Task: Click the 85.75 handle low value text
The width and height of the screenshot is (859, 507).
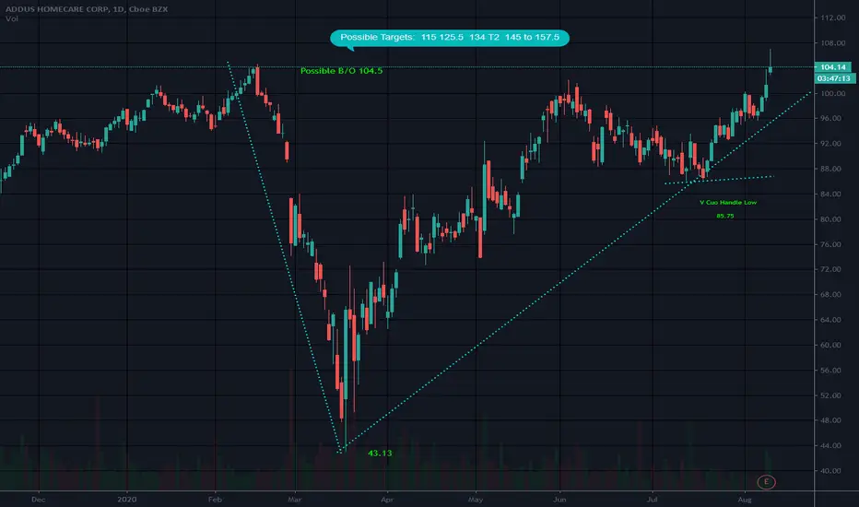Action: click(724, 217)
